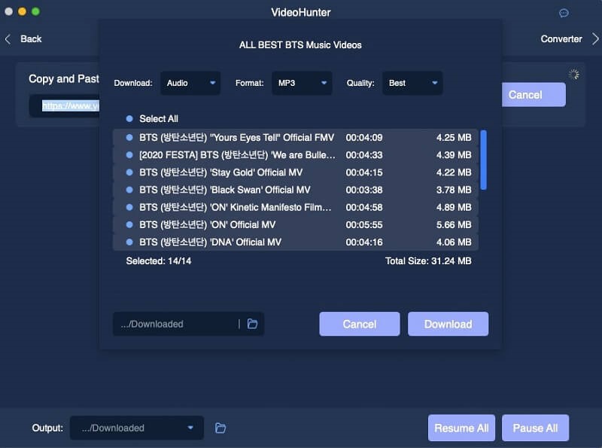Go Back to the previous screen

pos(31,39)
